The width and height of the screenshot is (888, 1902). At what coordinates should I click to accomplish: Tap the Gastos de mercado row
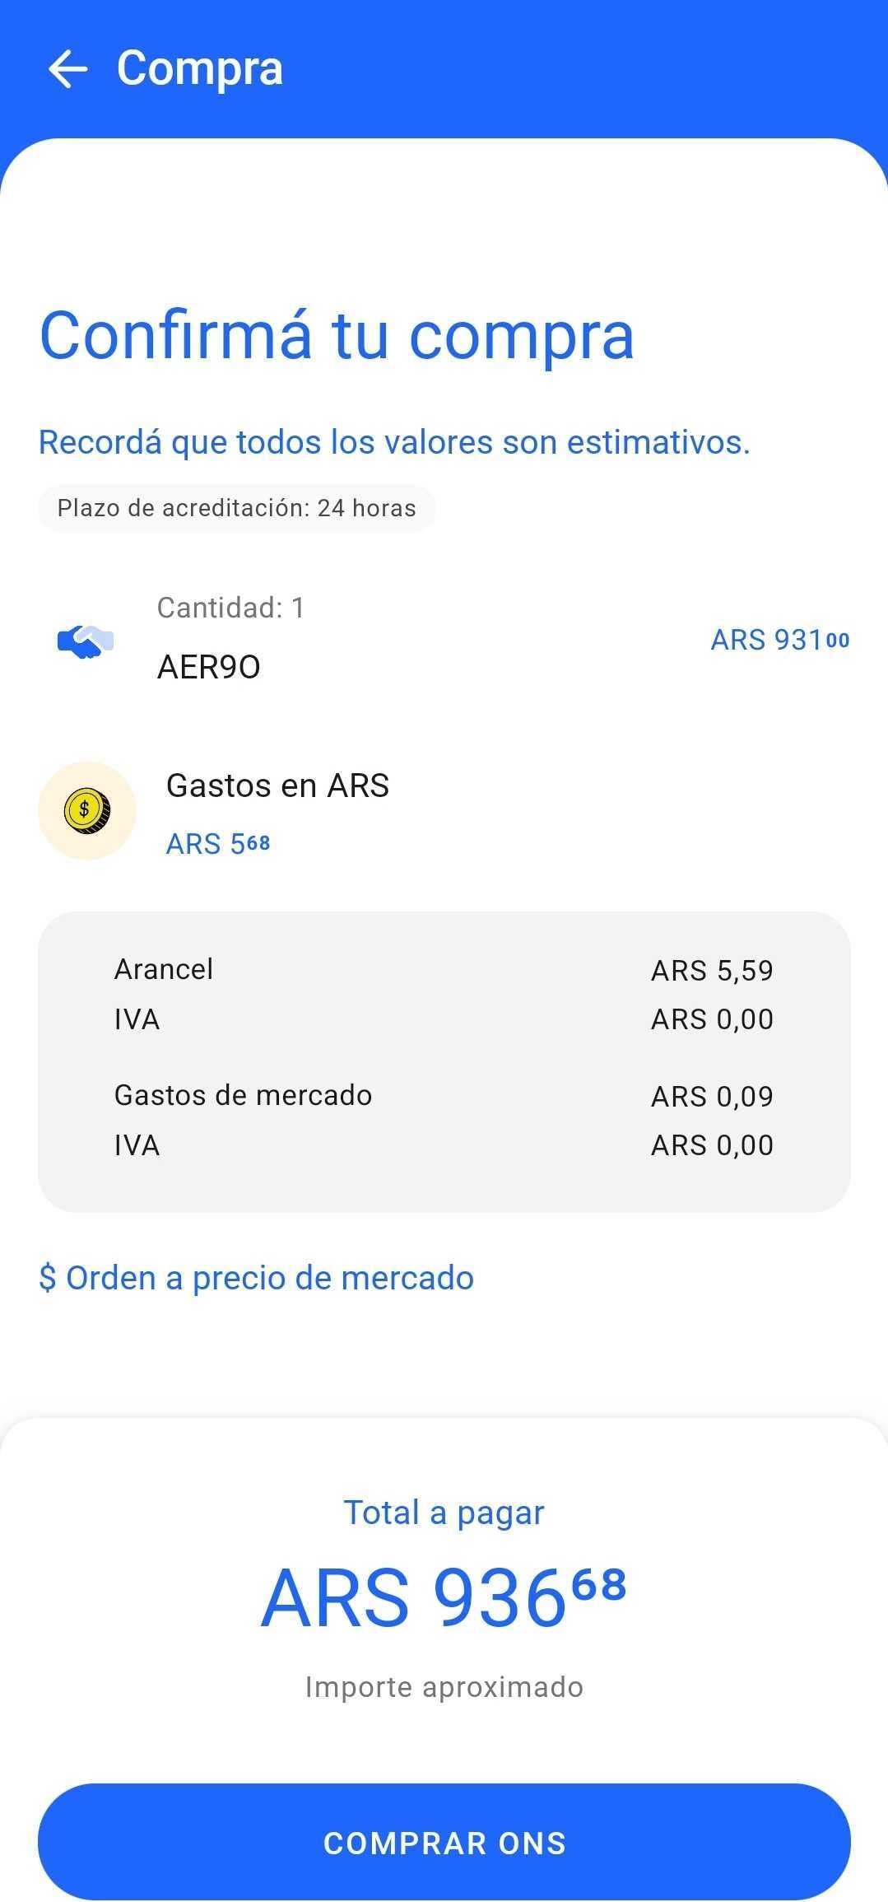(x=444, y=1096)
